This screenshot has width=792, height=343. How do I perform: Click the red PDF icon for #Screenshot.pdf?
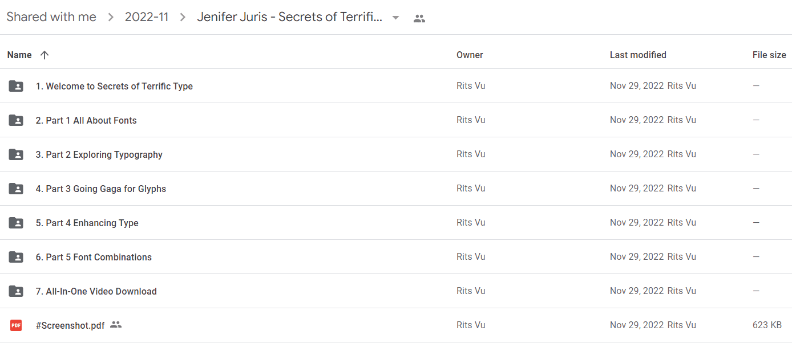click(16, 325)
